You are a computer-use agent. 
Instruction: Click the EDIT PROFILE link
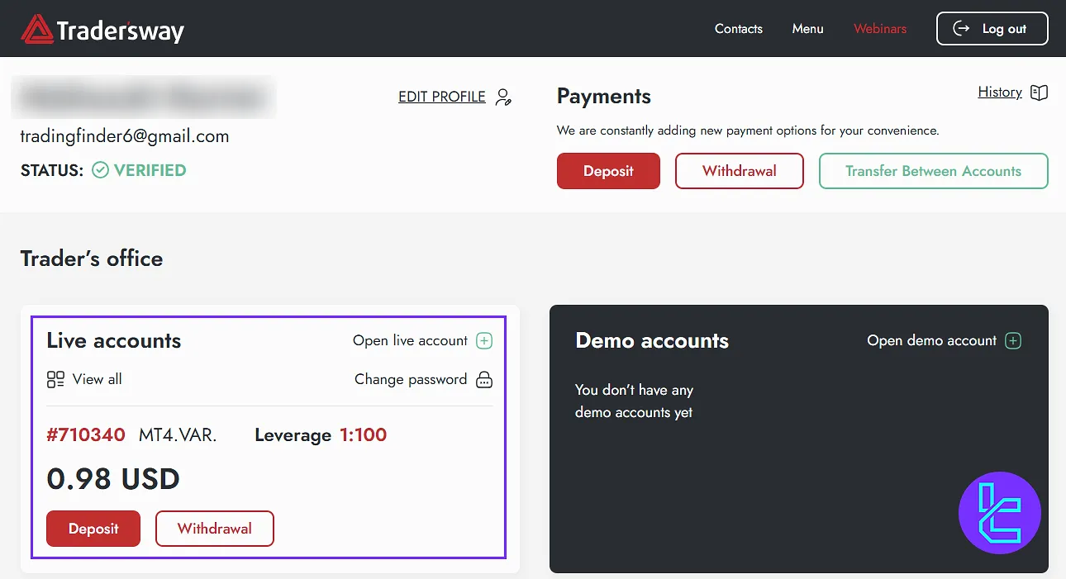click(x=442, y=97)
